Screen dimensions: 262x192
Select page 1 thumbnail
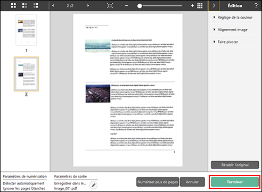(26, 30)
